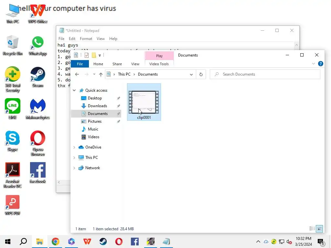Go up one folder level

point(101,74)
